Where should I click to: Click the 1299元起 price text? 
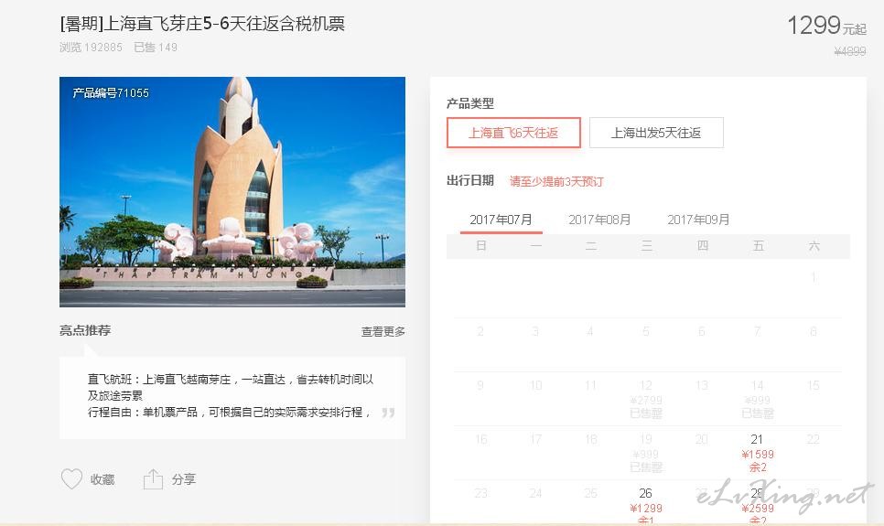click(x=826, y=26)
